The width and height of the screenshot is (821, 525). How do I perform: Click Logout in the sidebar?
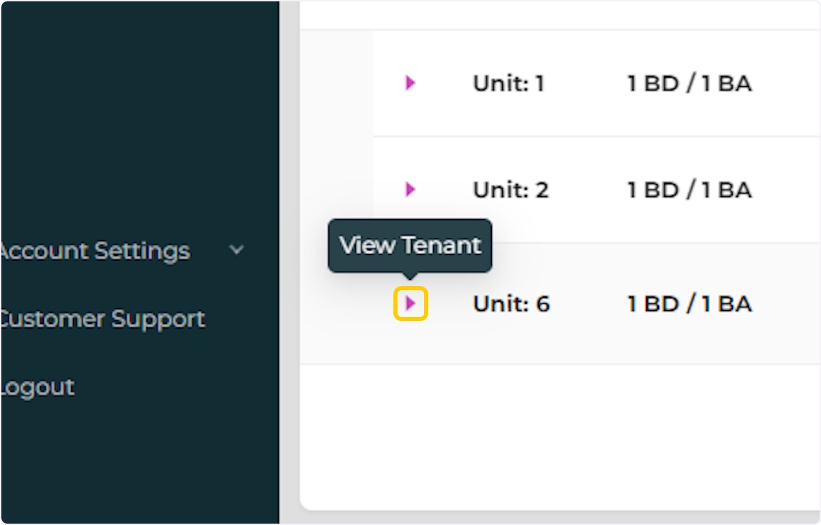pos(37,387)
